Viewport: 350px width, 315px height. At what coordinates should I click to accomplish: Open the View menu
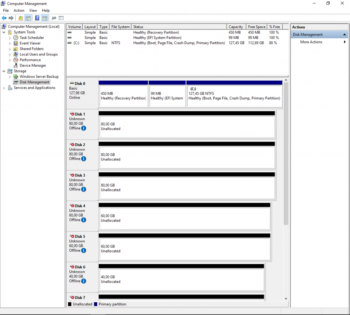coord(33,10)
